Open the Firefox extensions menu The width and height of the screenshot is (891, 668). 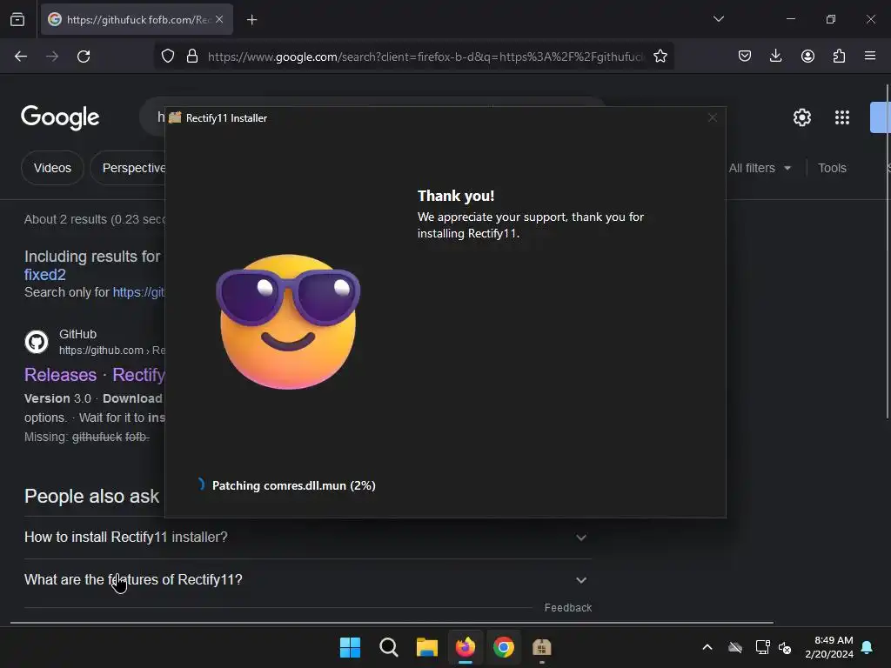839,57
